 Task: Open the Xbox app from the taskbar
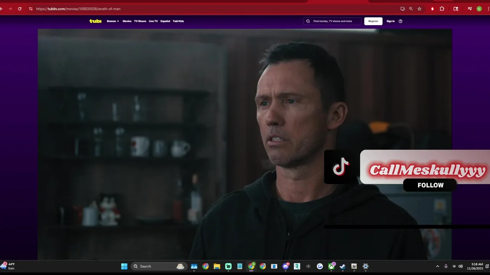(x=331, y=266)
